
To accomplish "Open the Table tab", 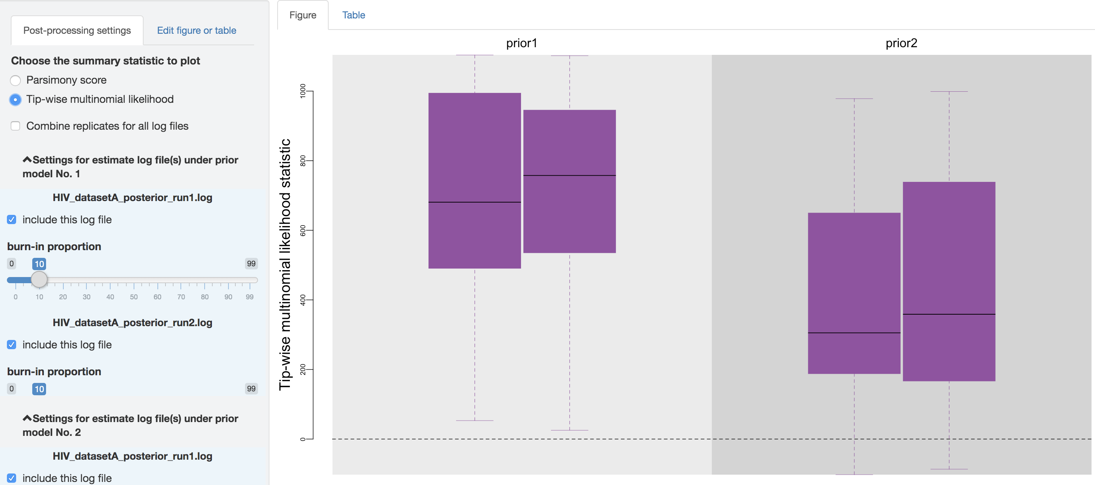I will click(353, 15).
